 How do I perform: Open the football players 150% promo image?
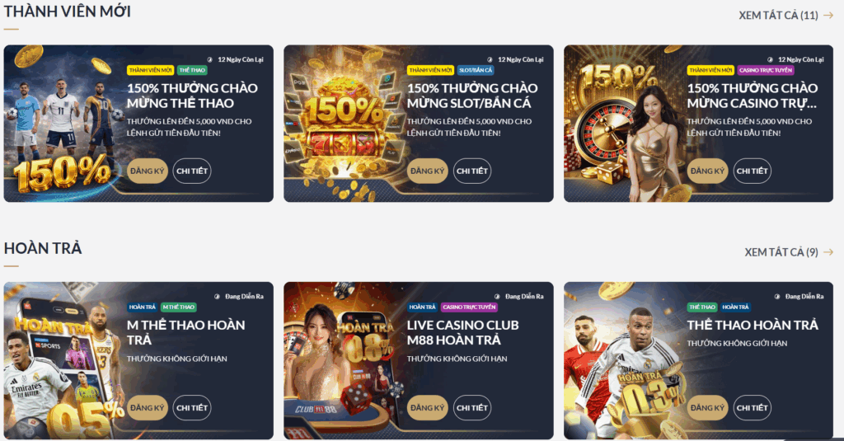click(x=63, y=124)
